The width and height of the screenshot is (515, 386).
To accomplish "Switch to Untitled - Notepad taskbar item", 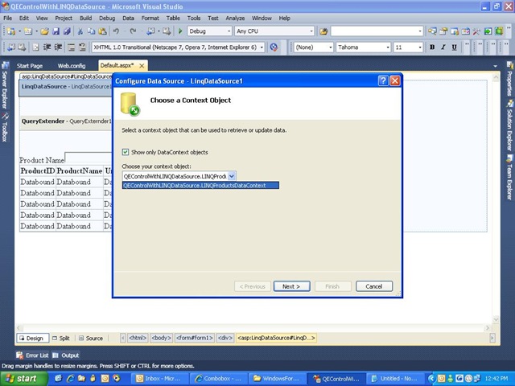I will [x=394, y=379].
